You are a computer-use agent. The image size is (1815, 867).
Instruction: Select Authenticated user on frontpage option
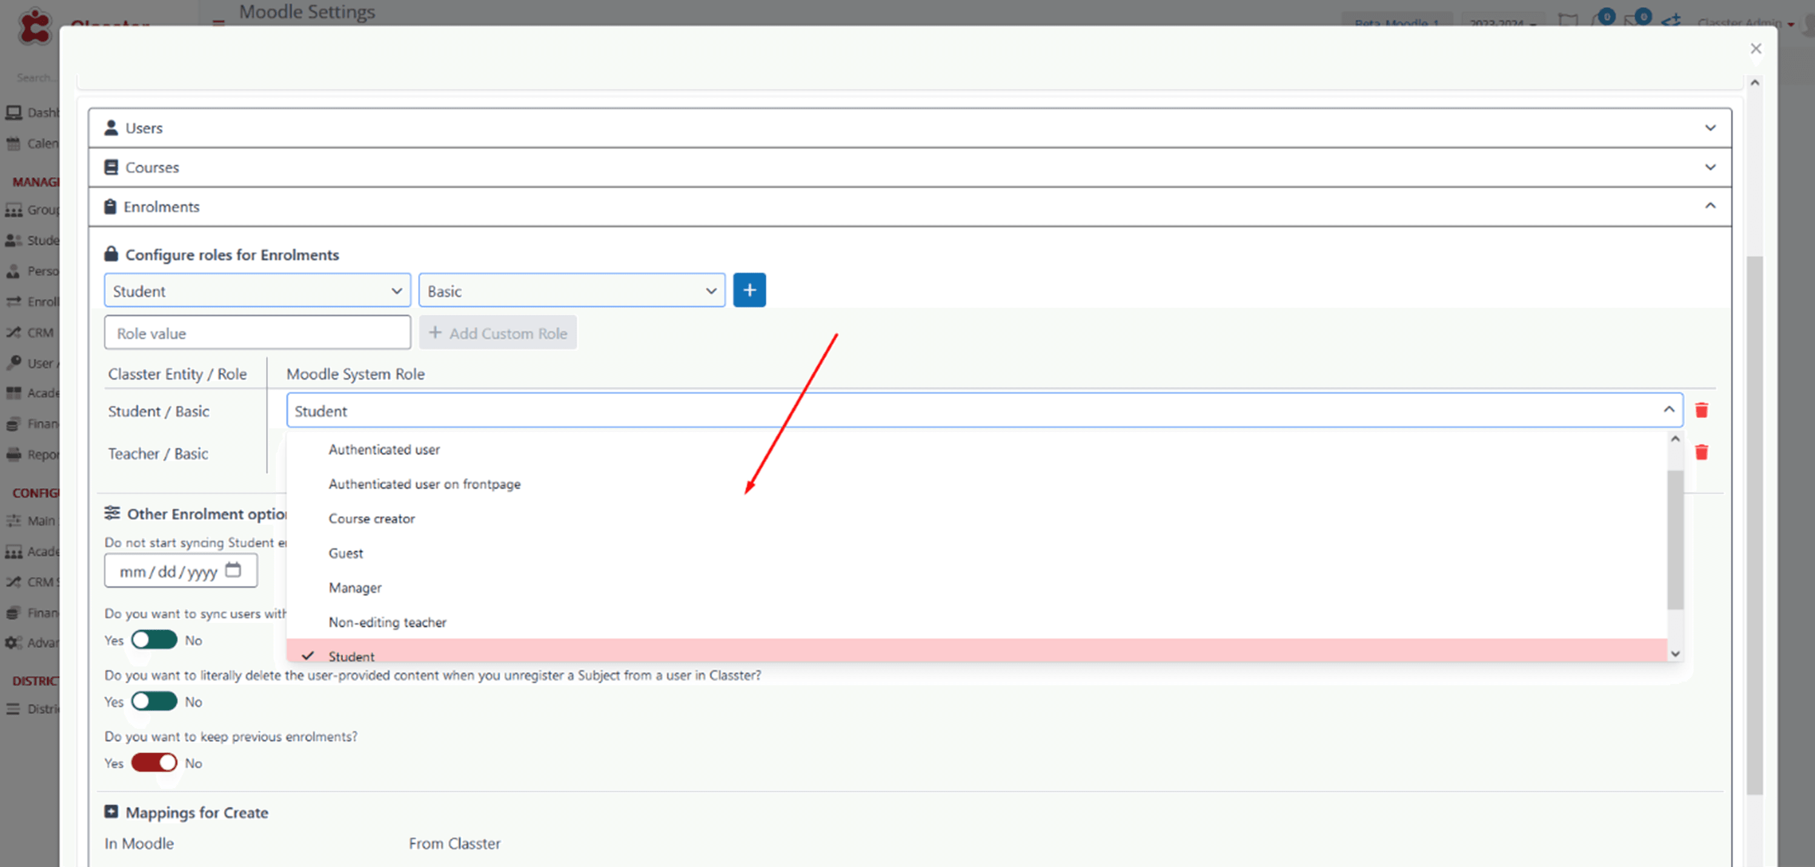point(977,483)
